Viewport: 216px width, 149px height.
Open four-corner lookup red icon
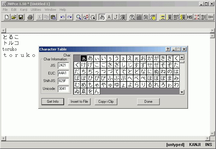coord(197,17)
